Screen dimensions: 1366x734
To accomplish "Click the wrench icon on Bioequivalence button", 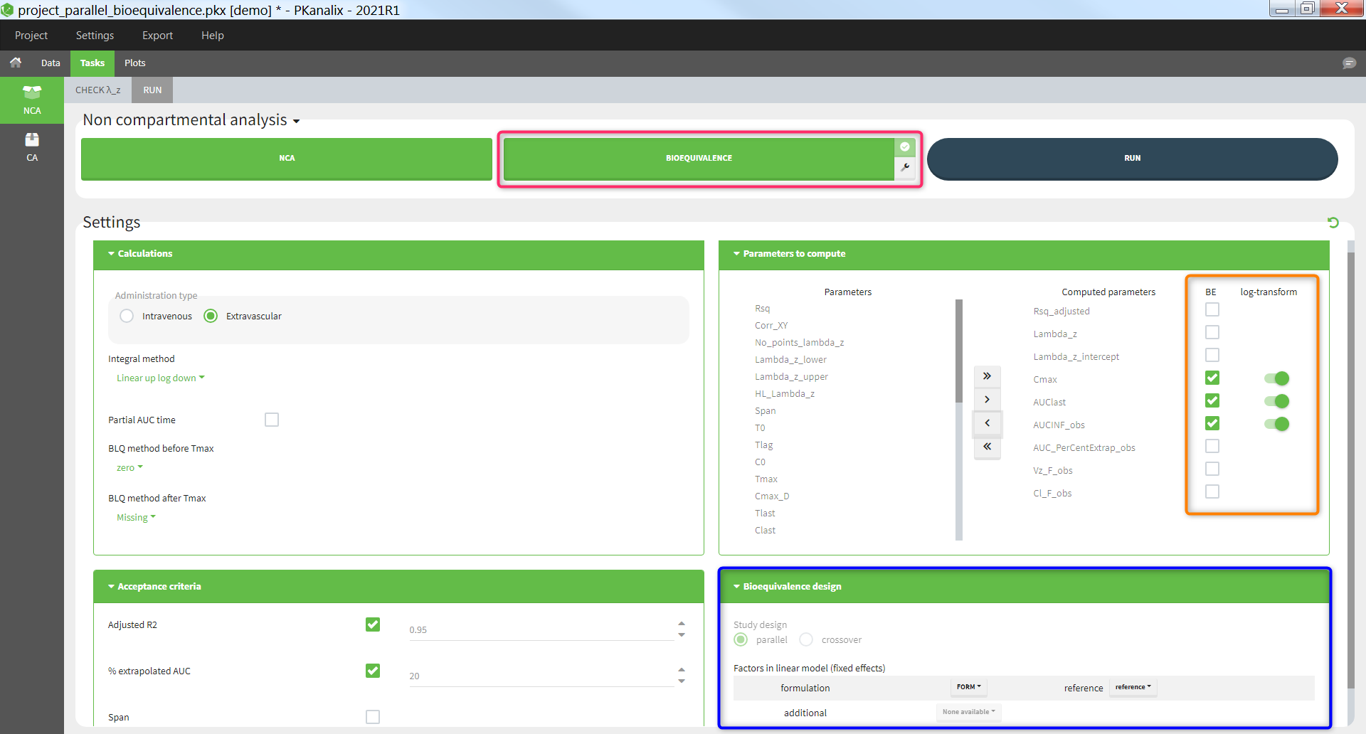I will [x=905, y=168].
